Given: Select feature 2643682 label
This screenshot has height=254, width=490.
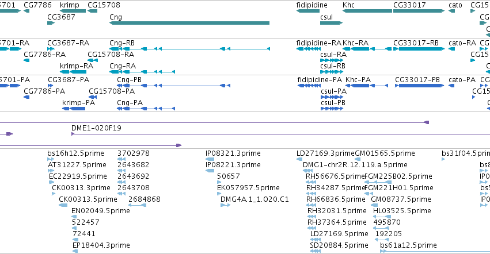Looking at the screenshot, I should click(x=134, y=165).
